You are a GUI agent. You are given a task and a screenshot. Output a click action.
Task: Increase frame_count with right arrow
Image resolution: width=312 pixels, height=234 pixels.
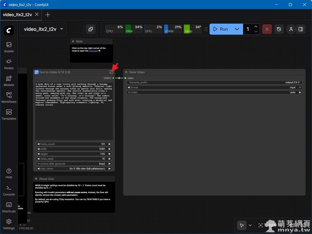pyautogui.click(x=110, y=144)
